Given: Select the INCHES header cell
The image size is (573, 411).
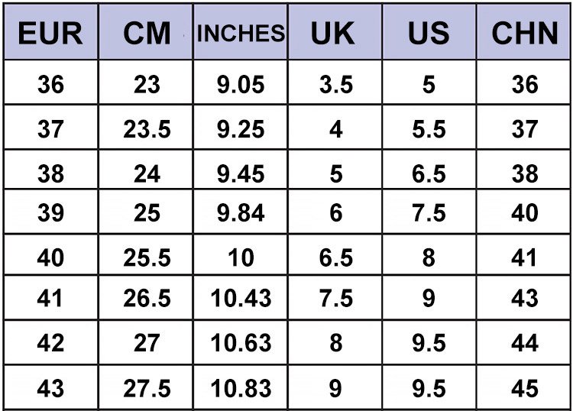Looking at the screenshot, I should pyautogui.click(x=241, y=34).
